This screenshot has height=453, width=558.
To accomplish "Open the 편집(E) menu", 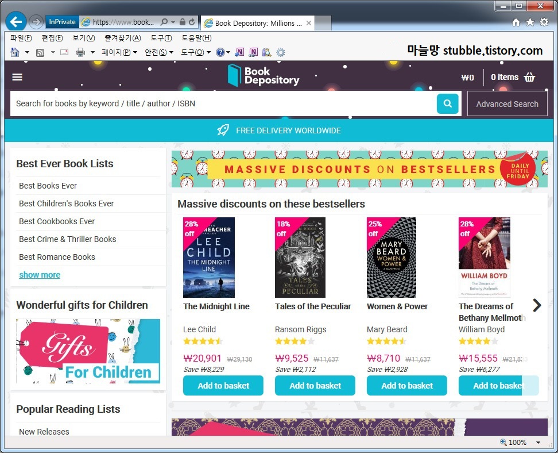I will click(x=52, y=38).
